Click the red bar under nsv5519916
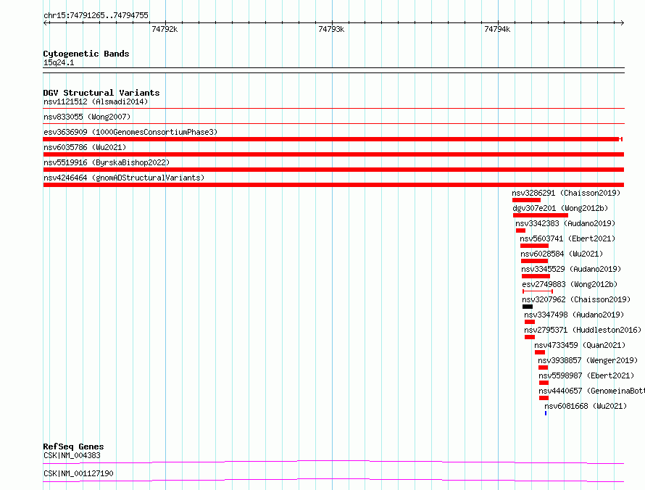The width and height of the screenshot is (645, 490). point(333,170)
